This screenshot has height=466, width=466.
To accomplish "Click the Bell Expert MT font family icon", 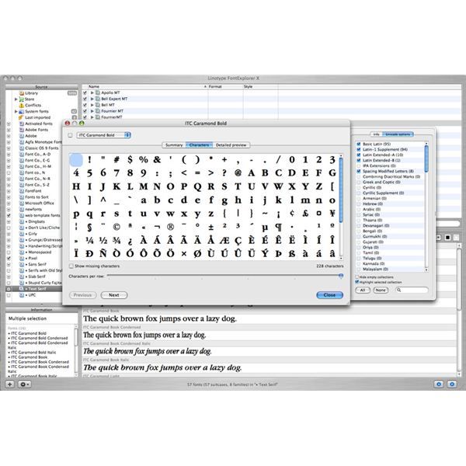I will pos(98,99).
